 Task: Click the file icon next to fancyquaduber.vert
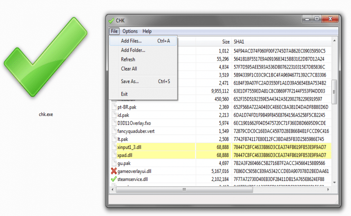(x=113, y=131)
